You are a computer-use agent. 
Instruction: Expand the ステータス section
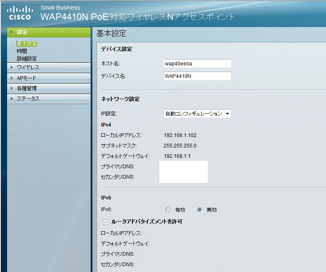click(x=49, y=99)
